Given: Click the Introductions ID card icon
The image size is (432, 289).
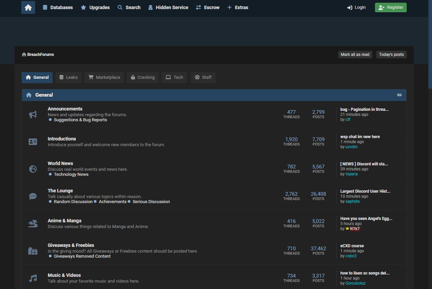Looking at the screenshot, I should point(33,142).
